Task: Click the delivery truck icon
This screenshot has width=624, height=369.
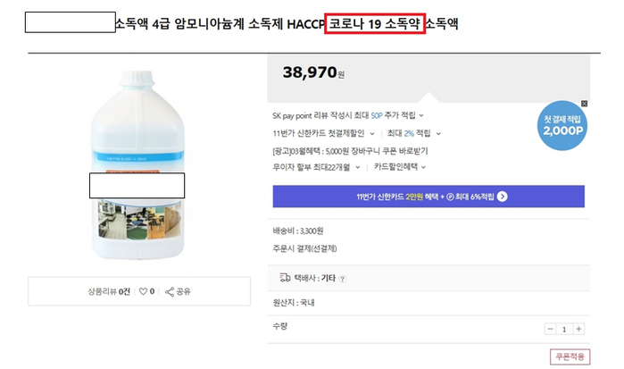Action: [285, 278]
